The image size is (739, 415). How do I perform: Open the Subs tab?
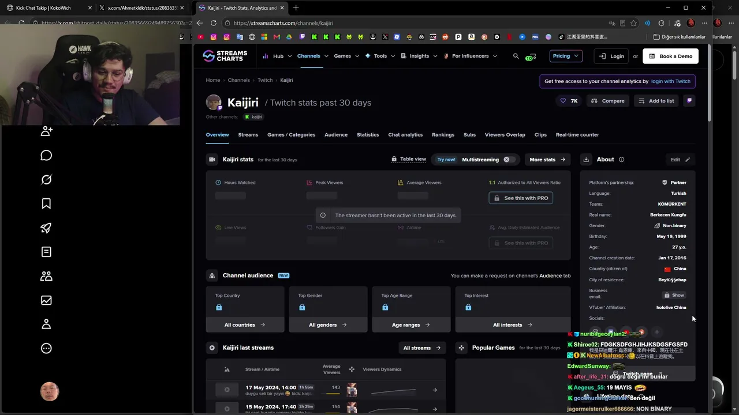click(469, 135)
